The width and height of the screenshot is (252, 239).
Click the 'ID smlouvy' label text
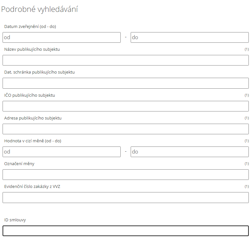click(x=15, y=220)
